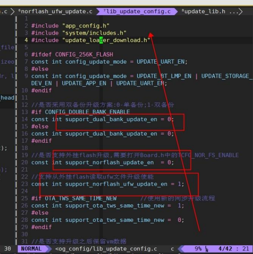Click 'support_dual_bank_update_en' on line 14

tap(111, 119)
